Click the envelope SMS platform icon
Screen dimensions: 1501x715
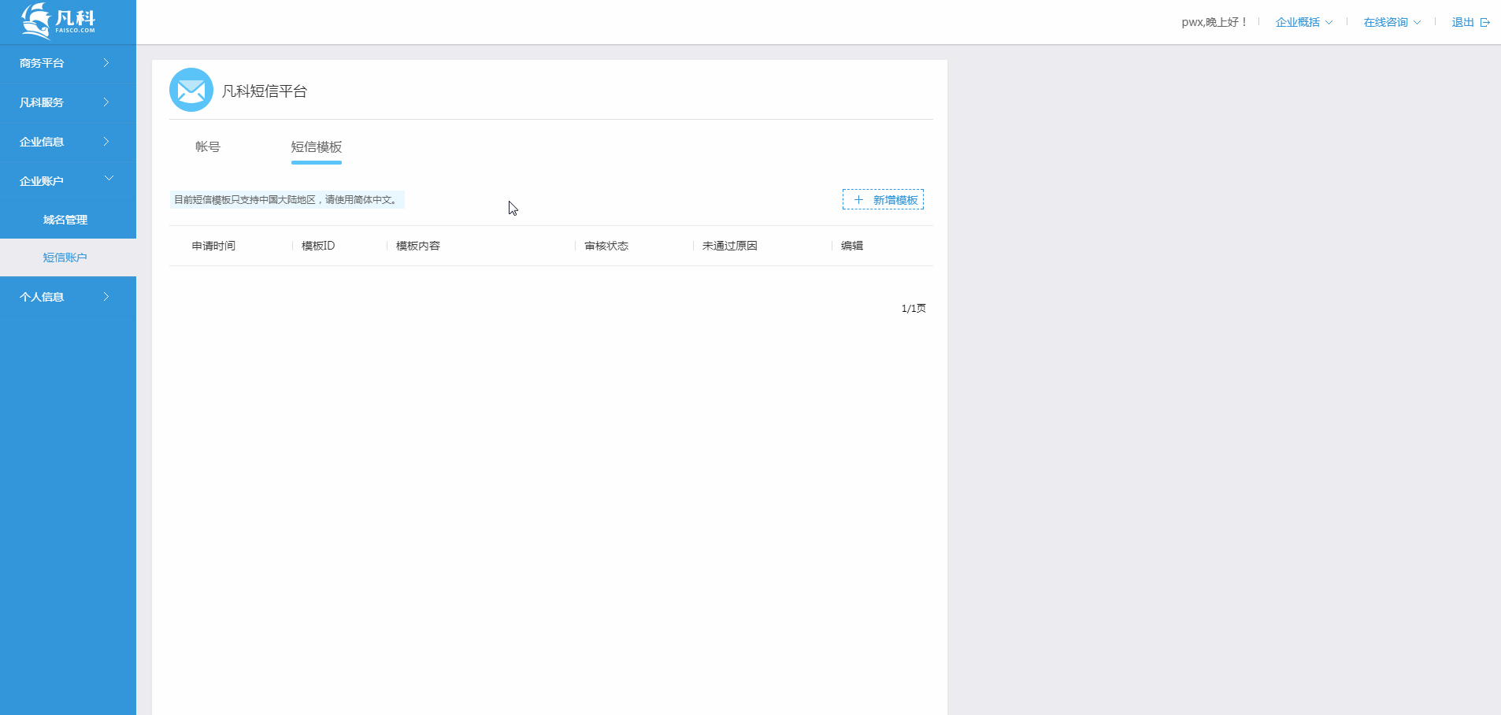click(x=191, y=90)
